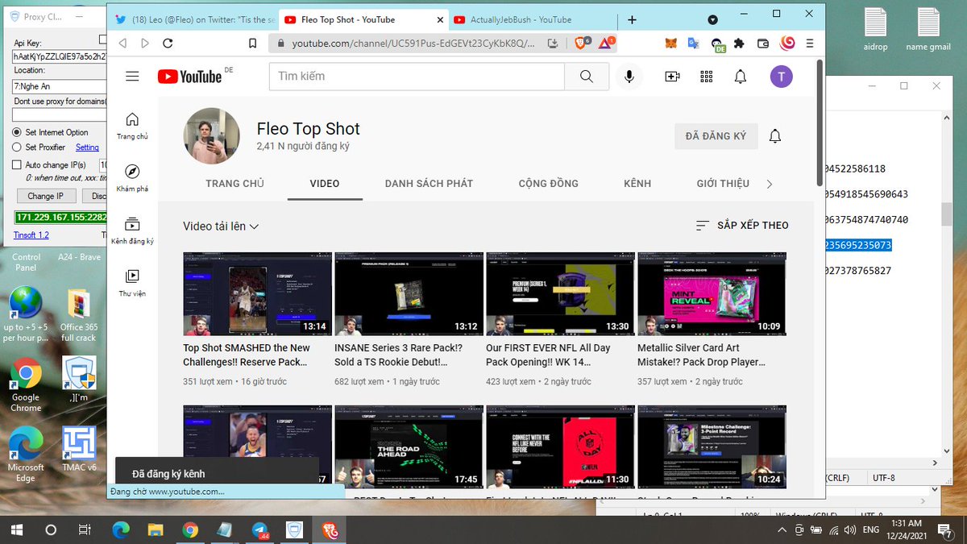
Task: Bookmark this page with bookmark icon
Action: coord(252,44)
